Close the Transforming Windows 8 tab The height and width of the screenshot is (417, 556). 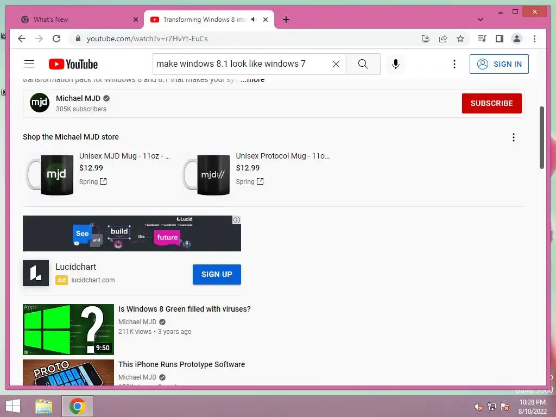click(x=265, y=20)
